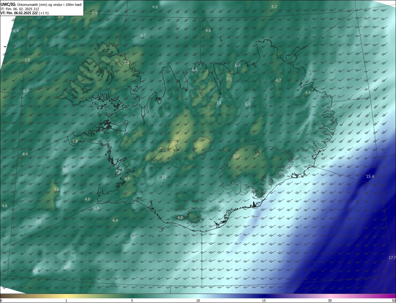The width and height of the screenshot is (396, 303).
Task: Click the 7.1 value label on the map
Action: point(219,103)
